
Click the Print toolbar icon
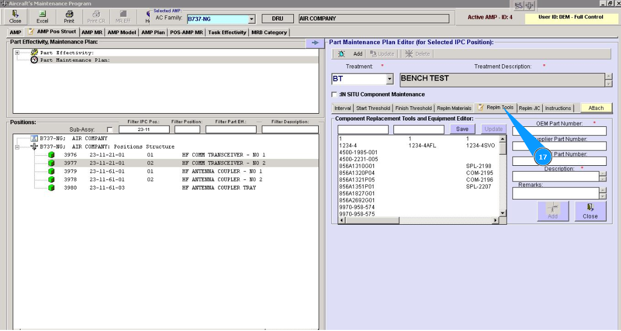pos(69,14)
